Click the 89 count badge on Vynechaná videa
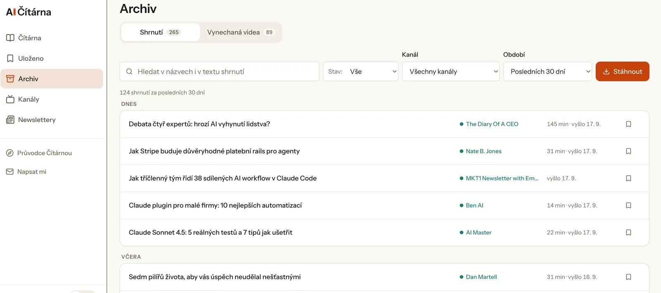Image resolution: width=661 pixels, height=293 pixels. 269,32
